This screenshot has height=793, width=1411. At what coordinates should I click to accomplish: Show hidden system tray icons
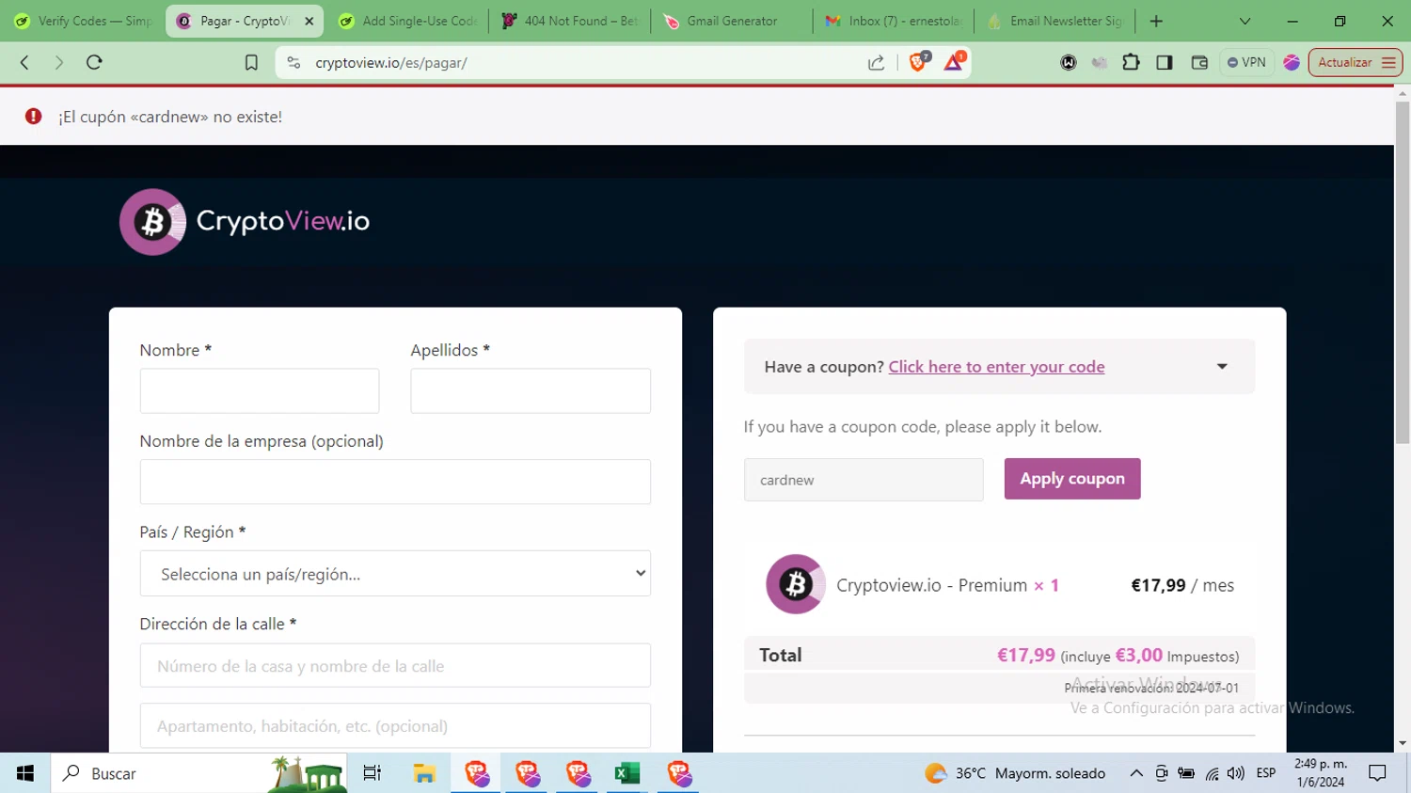point(1136,773)
